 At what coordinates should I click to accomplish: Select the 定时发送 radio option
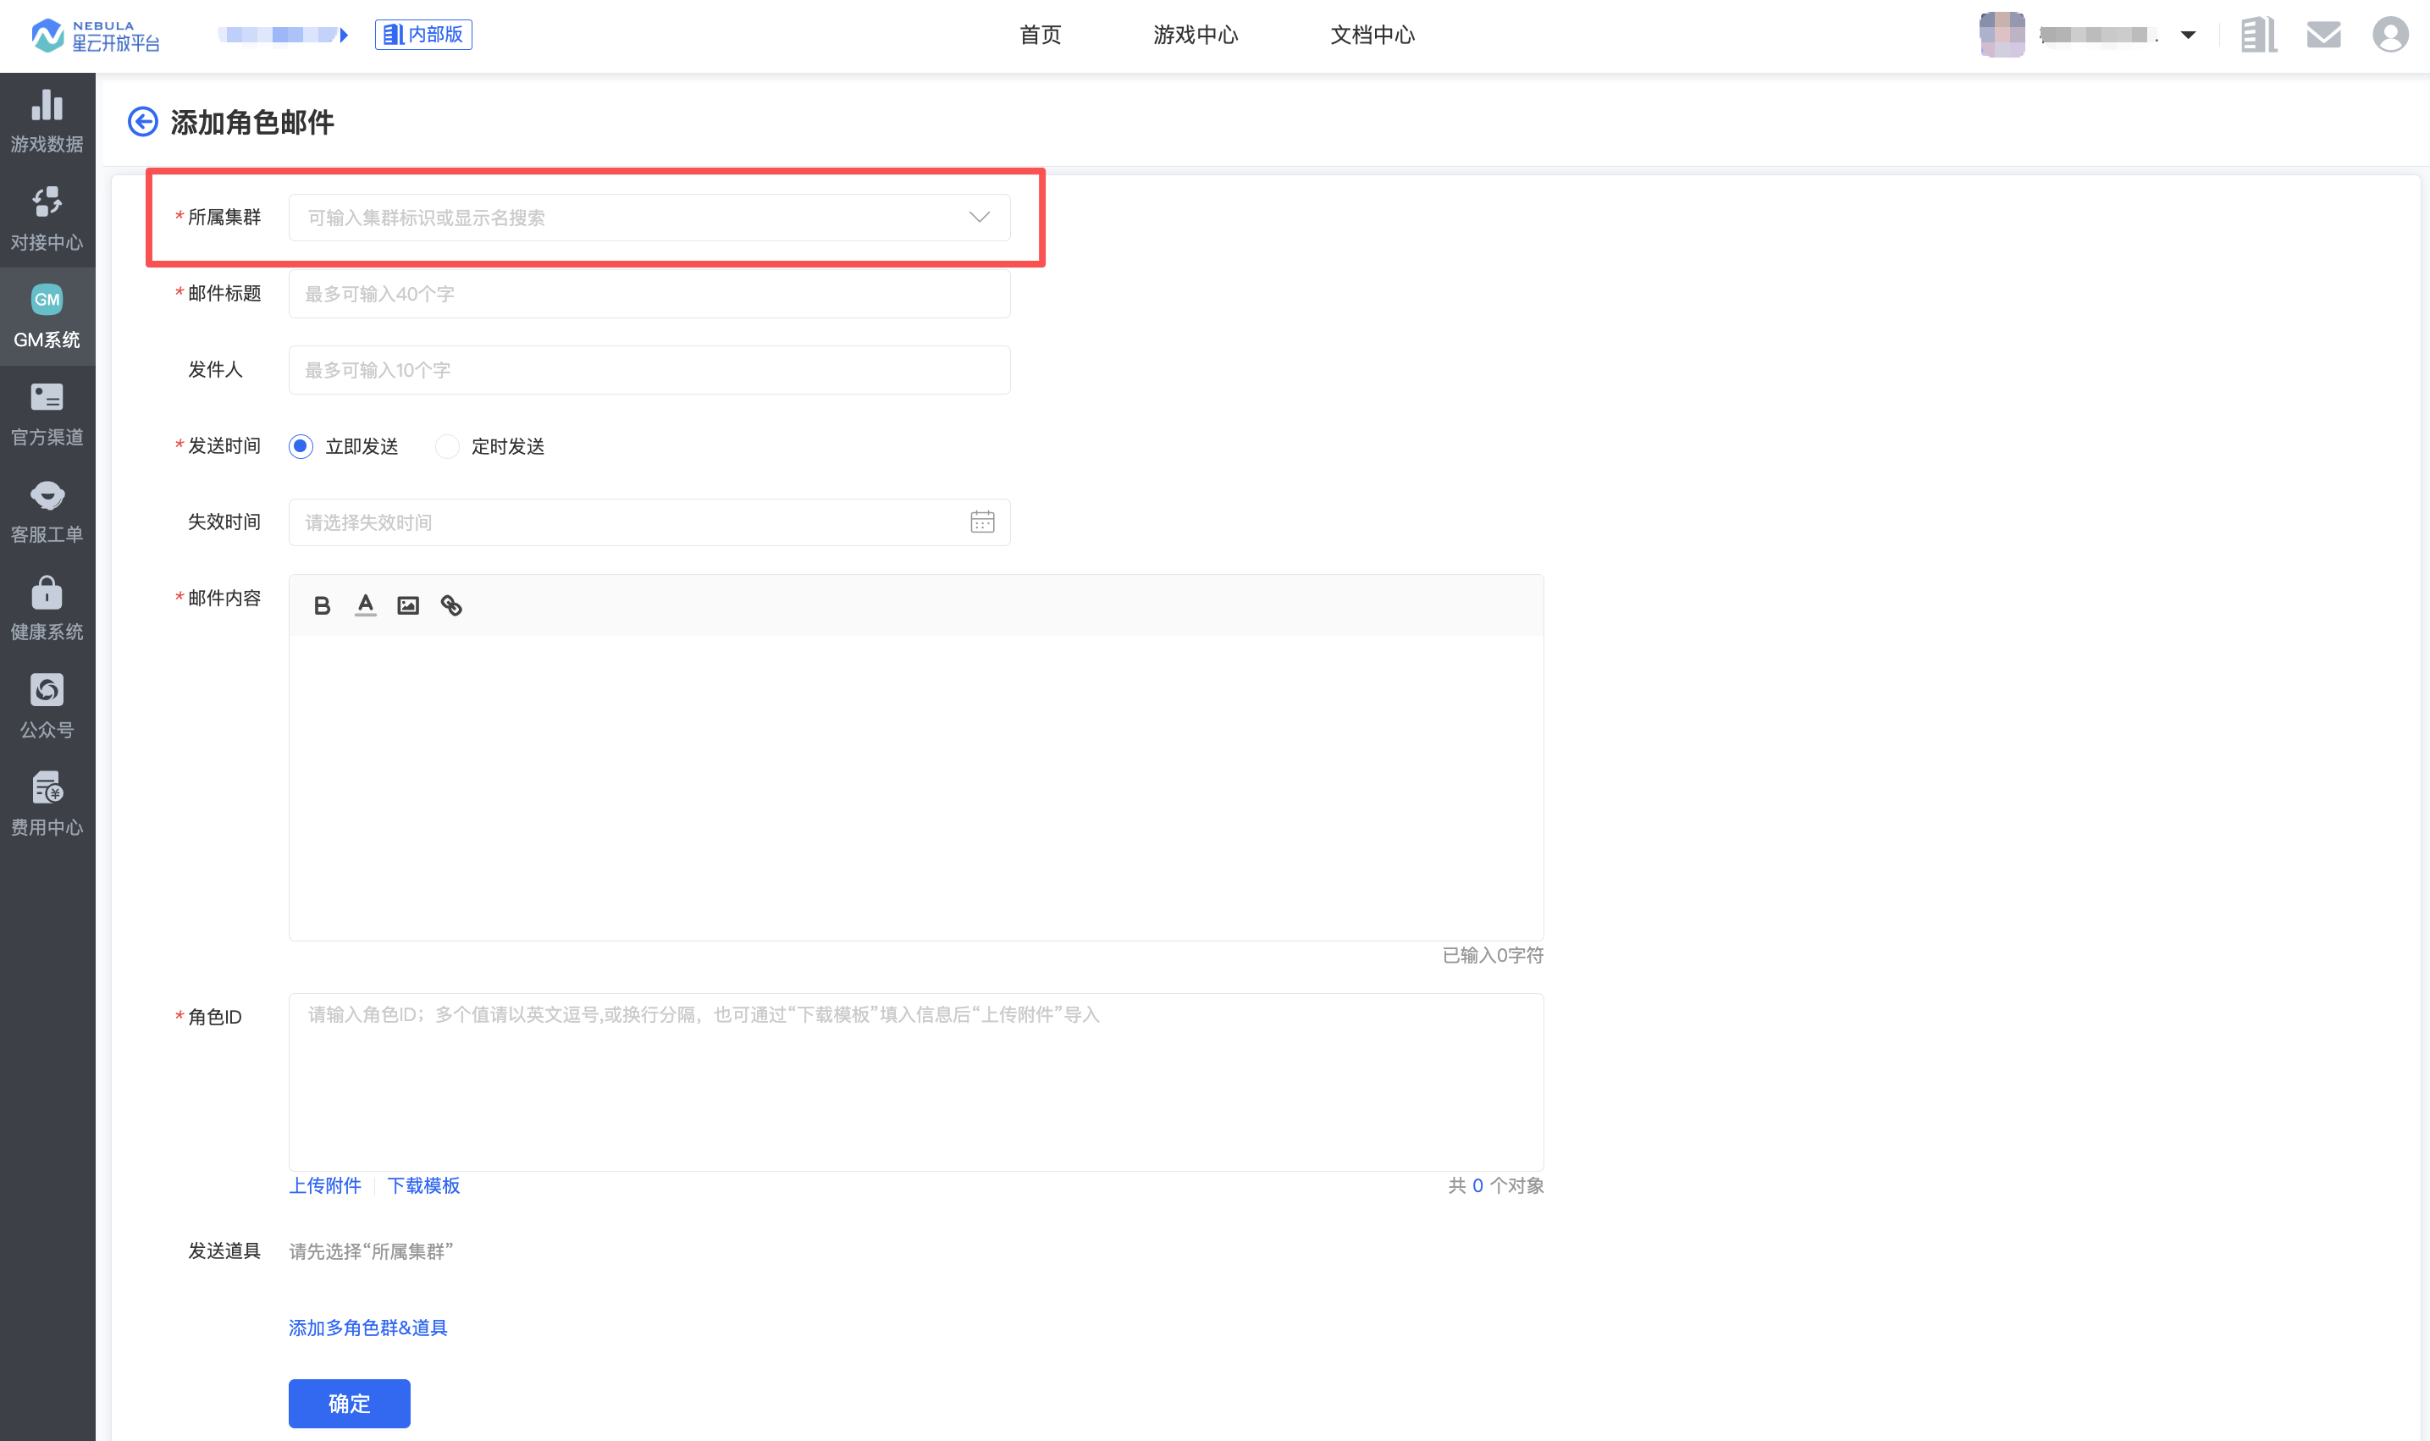pos(490,447)
